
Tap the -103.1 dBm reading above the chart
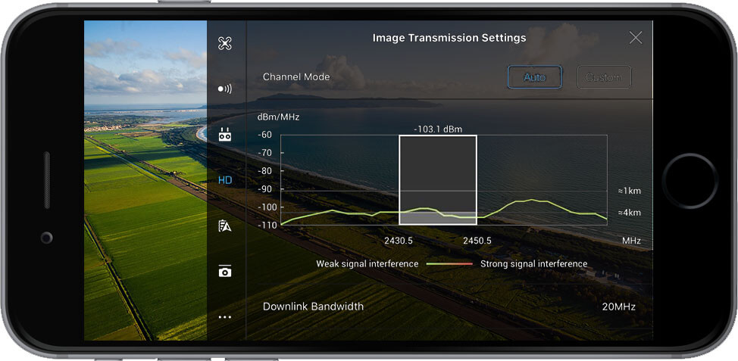[437, 129]
